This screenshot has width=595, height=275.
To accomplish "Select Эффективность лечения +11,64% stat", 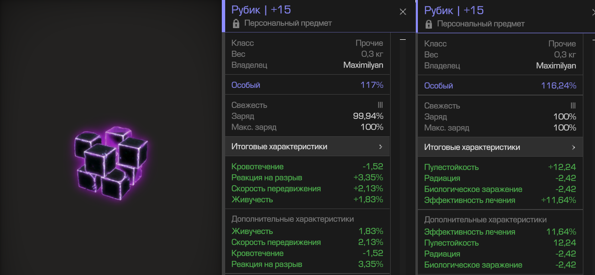I will pyautogui.click(x=500, y=200).
